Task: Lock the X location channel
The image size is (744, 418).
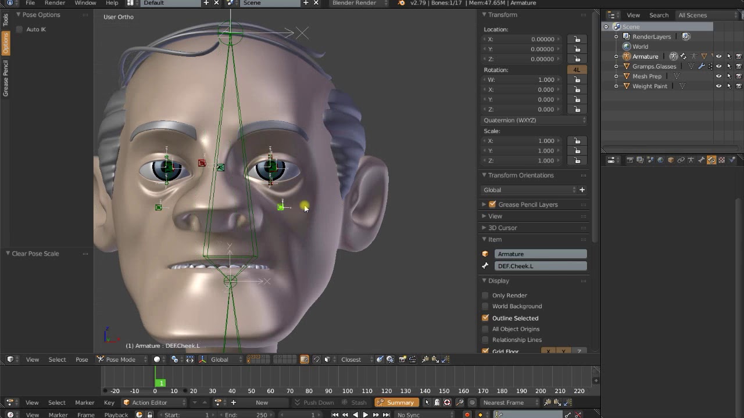Action: [x=577, y=39]
